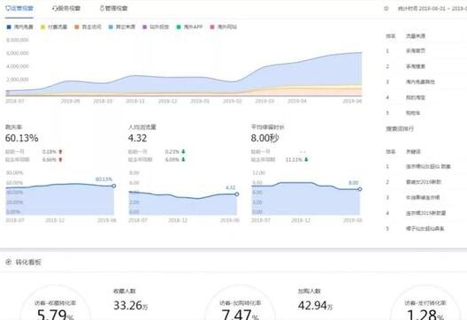Click the icon beside the 管理视窗 tab label
The height and width of the screenshot is (320, 467).
102,9
